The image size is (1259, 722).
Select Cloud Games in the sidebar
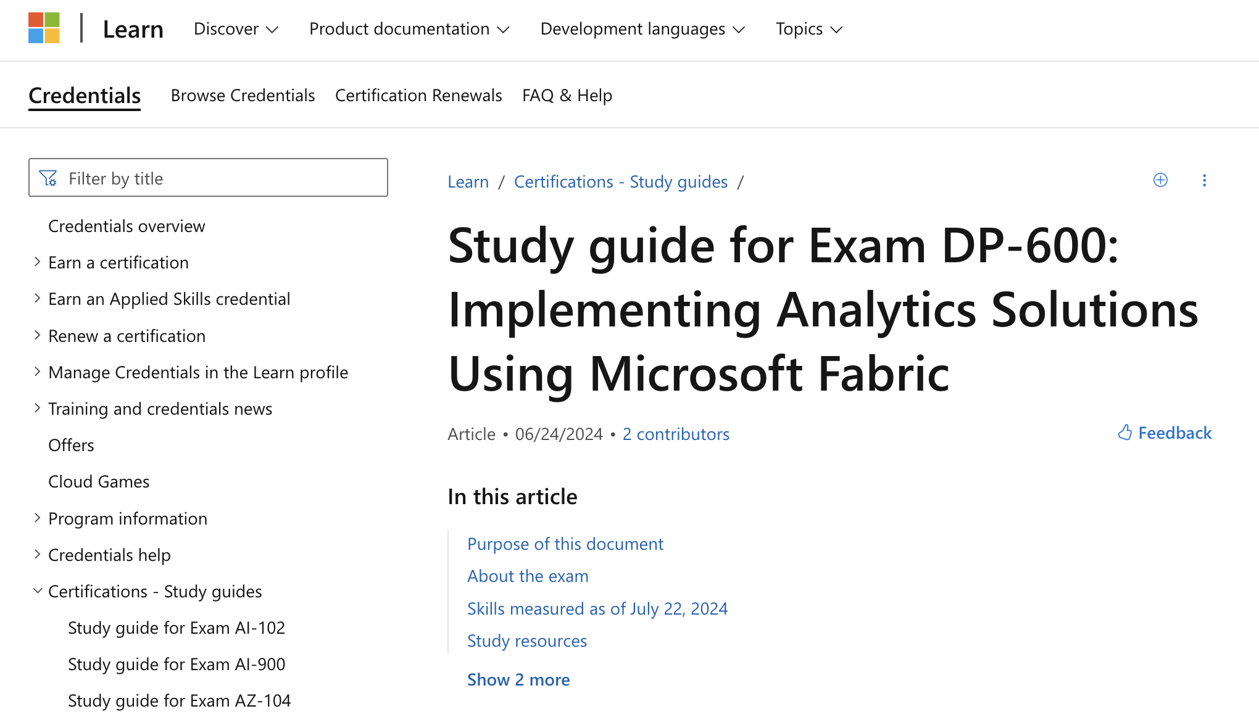[99, 482]
